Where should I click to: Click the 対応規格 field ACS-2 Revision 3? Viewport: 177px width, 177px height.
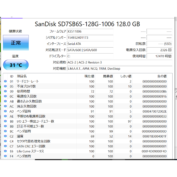(120, 63)
